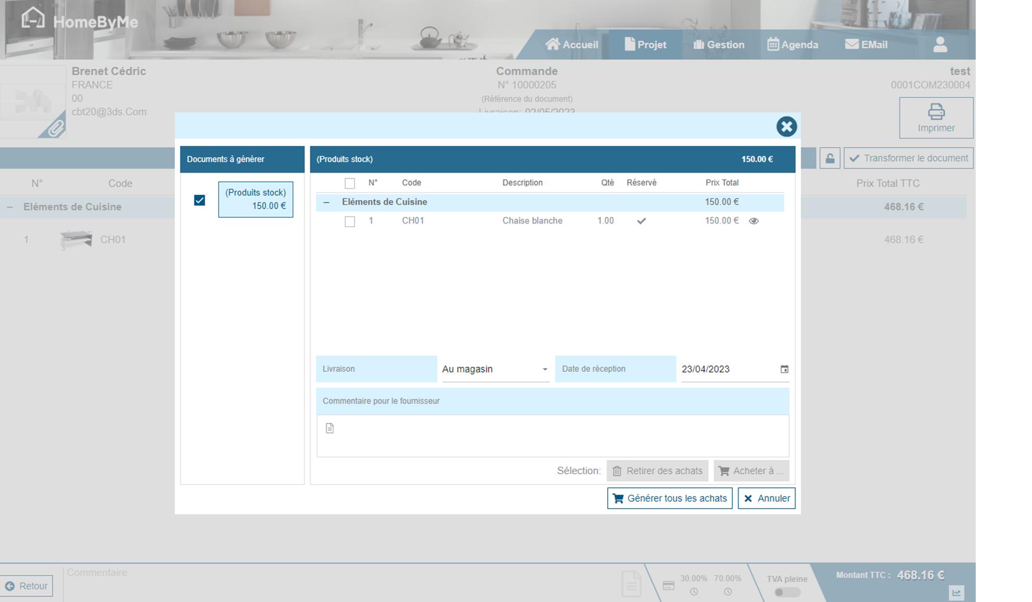Screen dimensions: 1032x602
Task: Go to the Gestion menu
Action: coord(718,45)
